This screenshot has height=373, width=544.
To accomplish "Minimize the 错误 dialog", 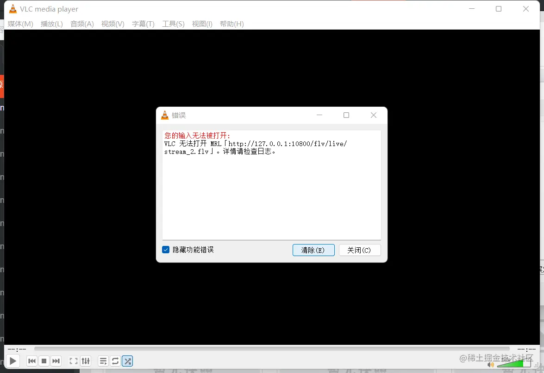I will click(319, 115).
